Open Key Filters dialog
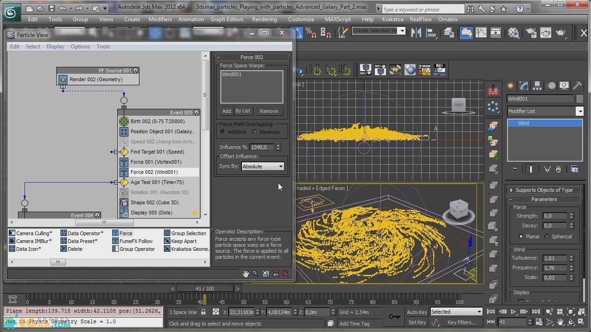This screenshot has height=332, width=591. [x=462, y=322]
